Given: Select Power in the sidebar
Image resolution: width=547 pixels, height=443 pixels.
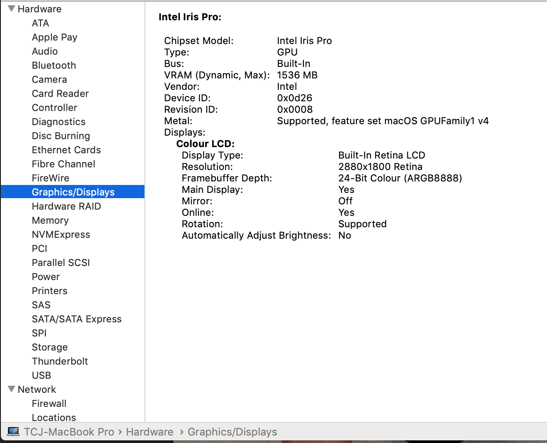Looking at the screenshot, I should point(46,277).
